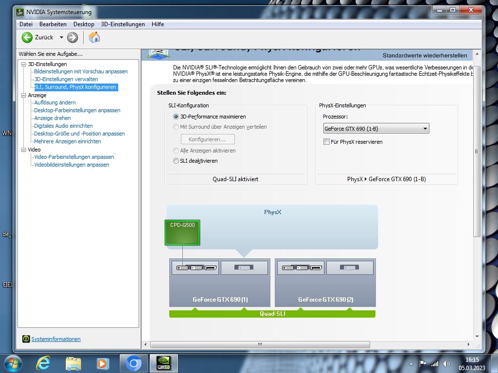Open the Windows Start button
The height and width of the screenshot is (373, 498).
pyautogui.click(x=12, y=363)
